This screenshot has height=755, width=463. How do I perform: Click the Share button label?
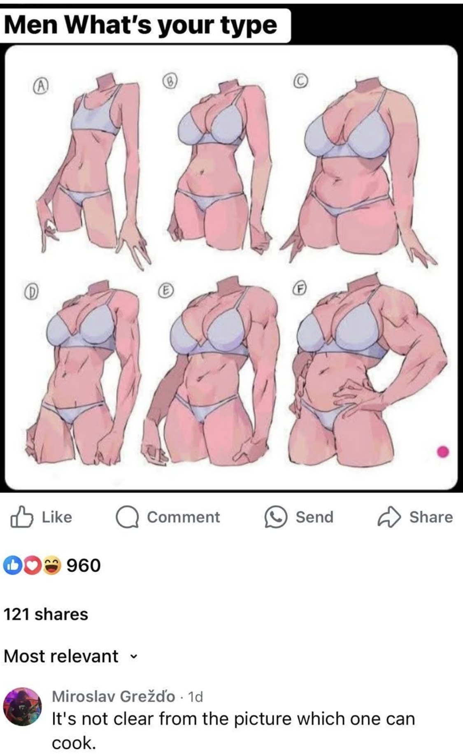click(431, 517)
